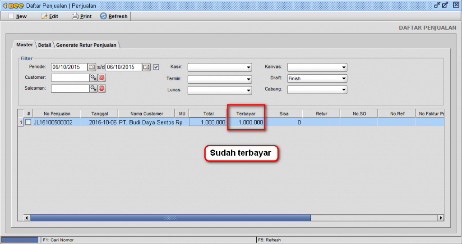The image size is (462, 244).
Task: Clear the Customer field with red icon
Action: pos(102,77)
